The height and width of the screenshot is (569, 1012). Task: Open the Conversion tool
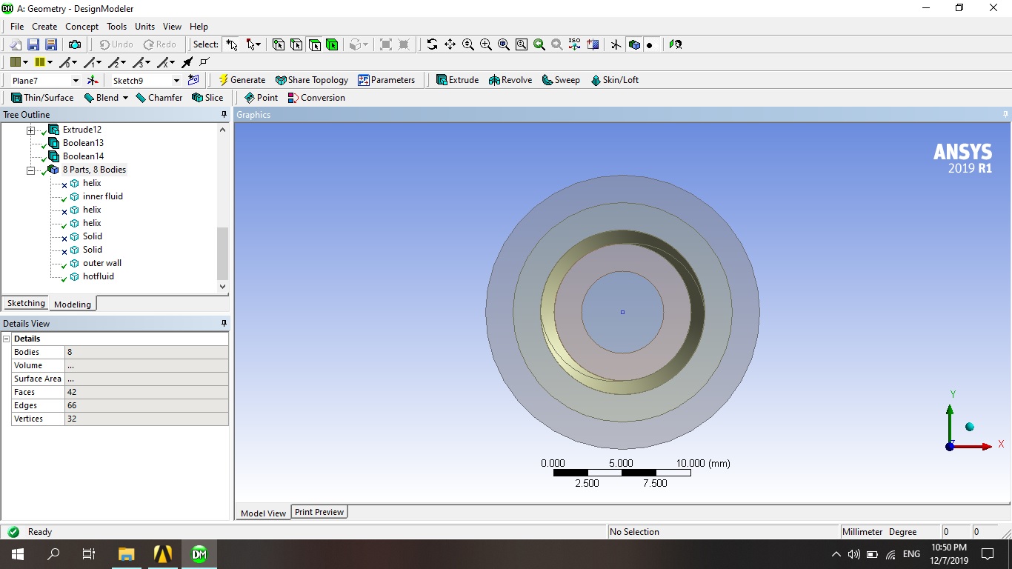[x=316, y=98]
